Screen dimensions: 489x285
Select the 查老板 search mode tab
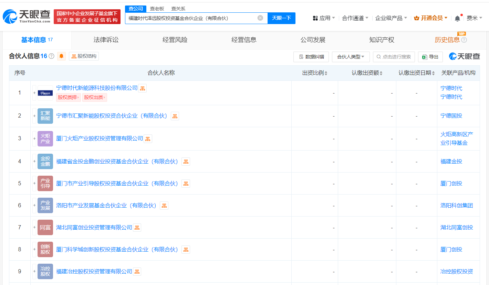click(157, 9)
